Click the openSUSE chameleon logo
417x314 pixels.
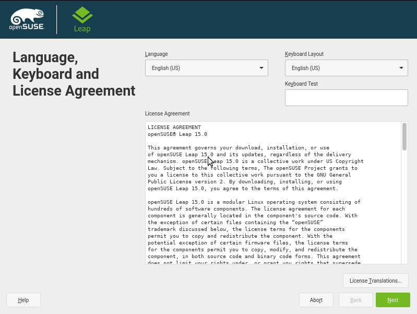point(27,19)
